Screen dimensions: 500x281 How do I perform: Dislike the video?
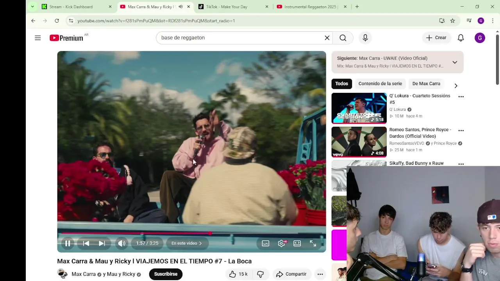(261, 274)
